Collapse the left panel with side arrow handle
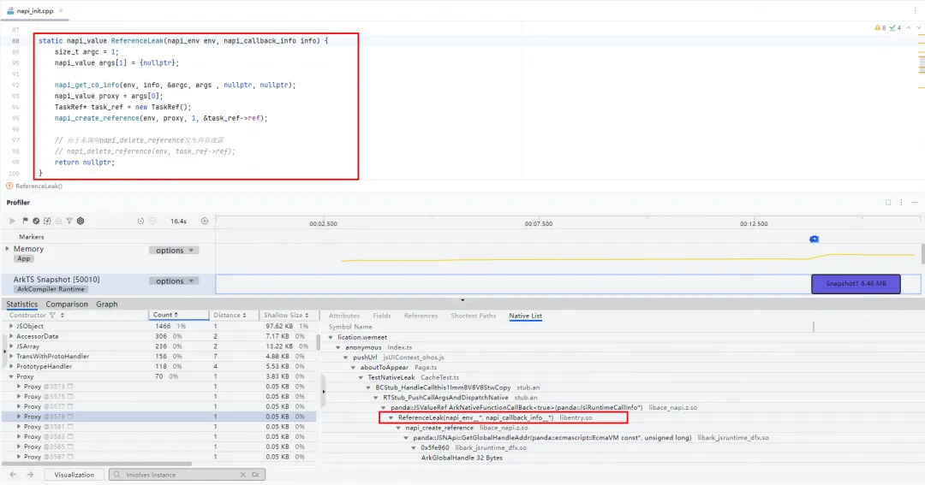This screenshot has width=925, height=485. point(4,352)
